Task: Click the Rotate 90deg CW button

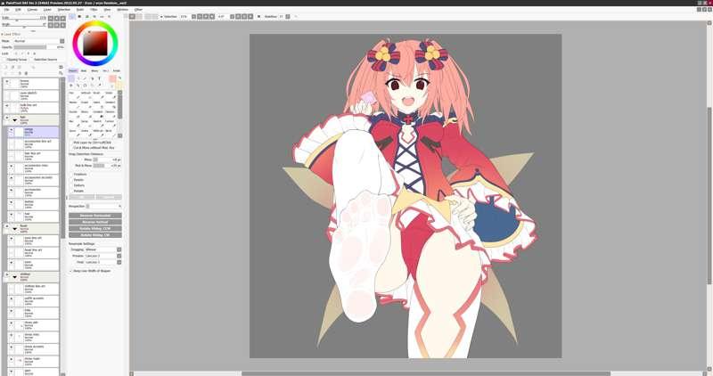Action: (95, 235)
